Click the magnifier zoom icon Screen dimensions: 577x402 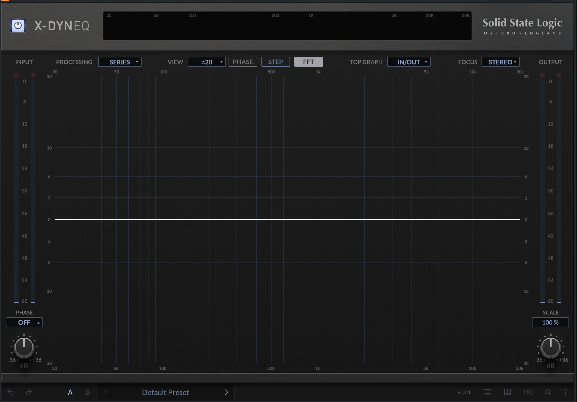coord(548,392)
